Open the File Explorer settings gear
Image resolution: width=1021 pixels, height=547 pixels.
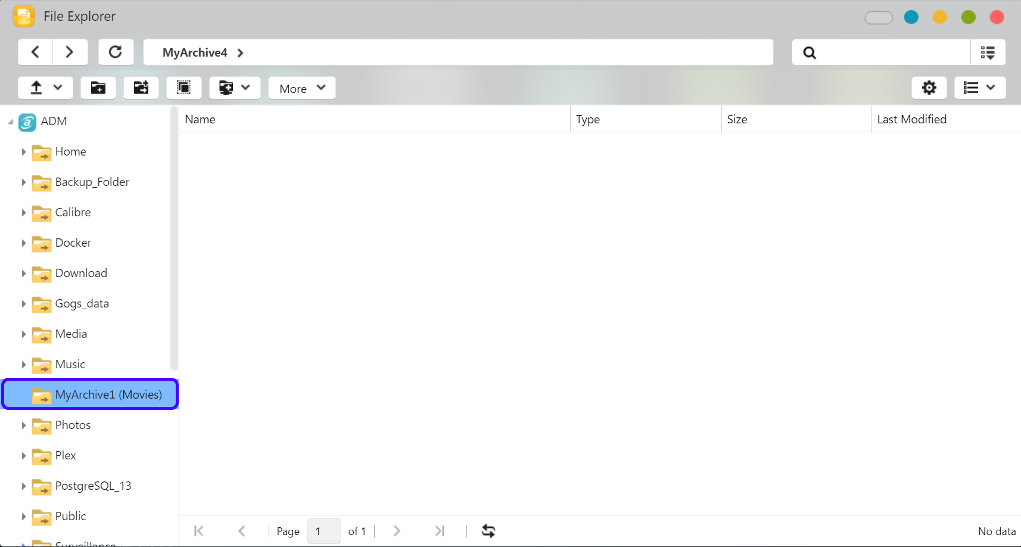[929, 88]
